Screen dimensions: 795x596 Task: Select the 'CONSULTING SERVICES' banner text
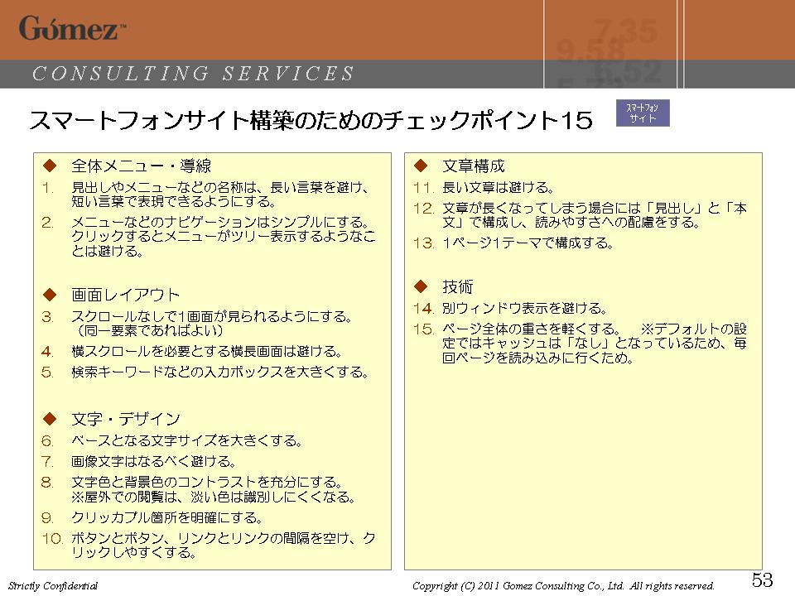click(193, 74)
